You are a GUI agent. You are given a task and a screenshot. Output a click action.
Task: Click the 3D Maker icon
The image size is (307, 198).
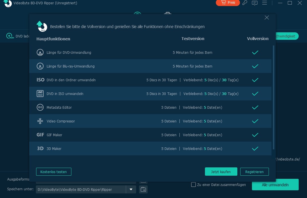[x=40, y=148]
